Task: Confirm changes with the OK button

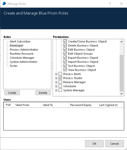Action: 94,144
